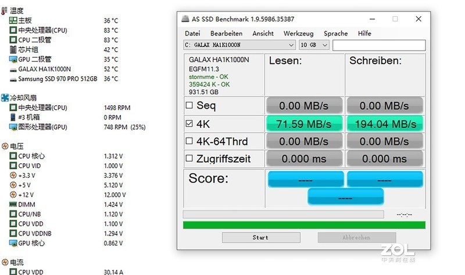
Task: Click the memory icon beside DIMM
Action: tap(13, 205)
